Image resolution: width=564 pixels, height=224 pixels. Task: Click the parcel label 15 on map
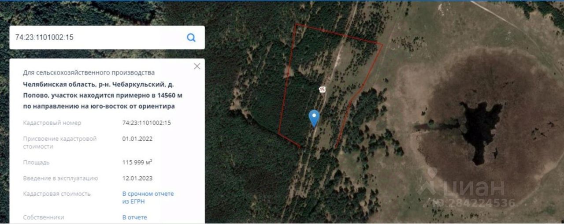322,90
